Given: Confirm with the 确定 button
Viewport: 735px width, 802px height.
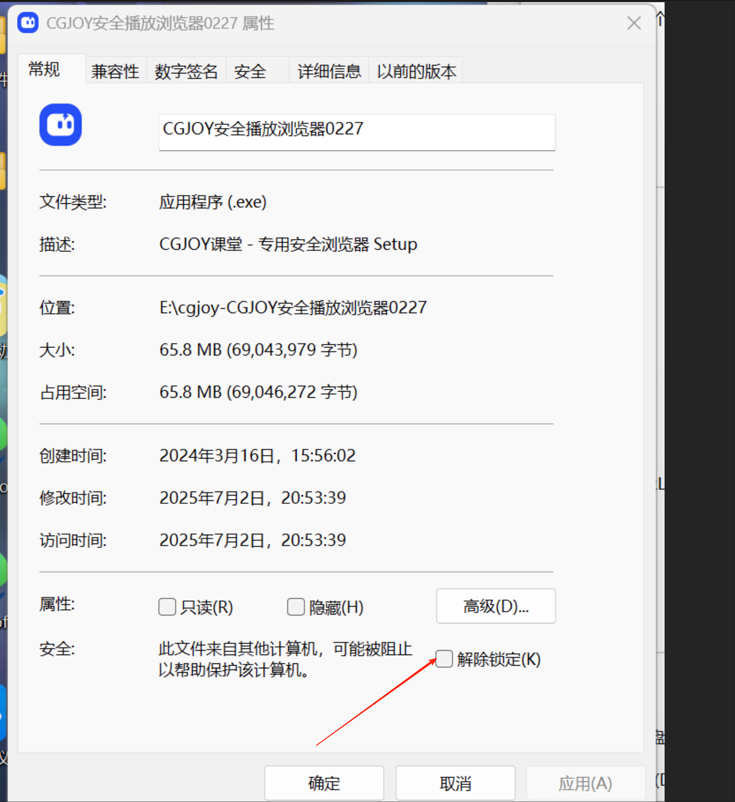Looking at the screenshot, I should tap(324, 783).
